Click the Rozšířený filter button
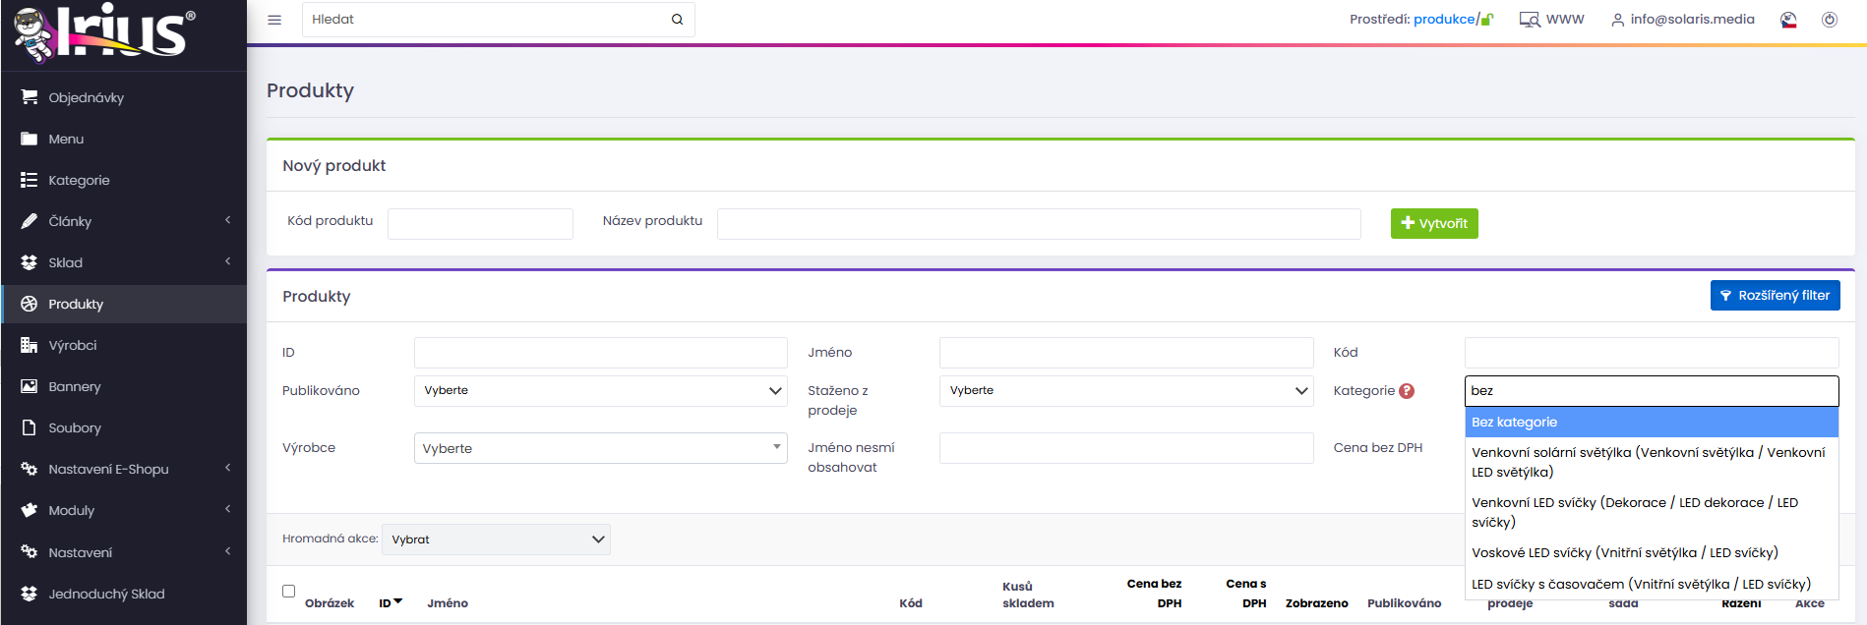This screenshot has height=625, width=1867. [1775, 296]
